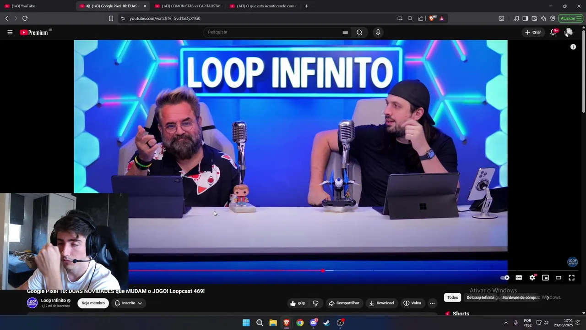Screen dimensions: 586x330
Task: Open Brave VPN shield icon
Action: [x=553, y=18]
